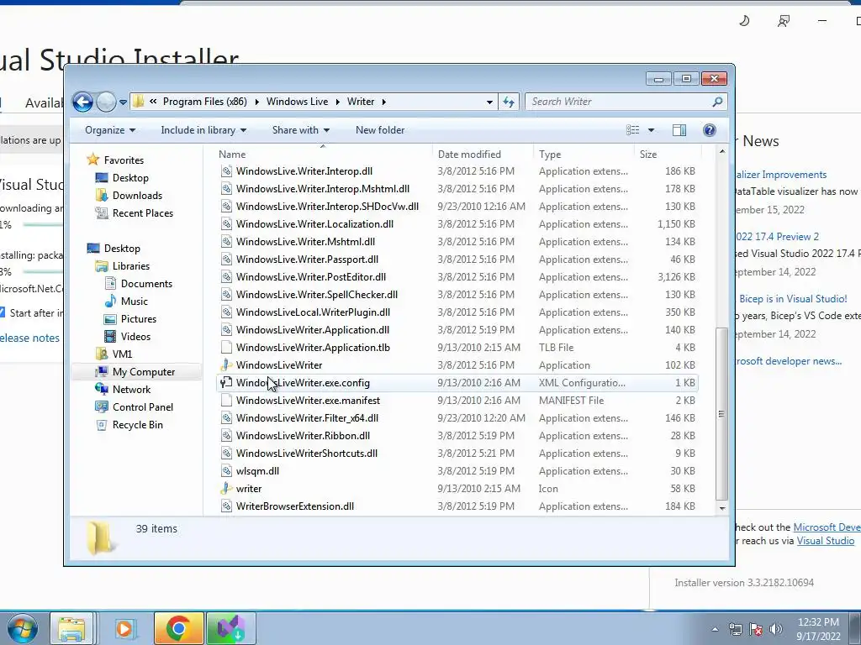
Task: Open Control Panel in navigation pane
Action: coord(143,407)
